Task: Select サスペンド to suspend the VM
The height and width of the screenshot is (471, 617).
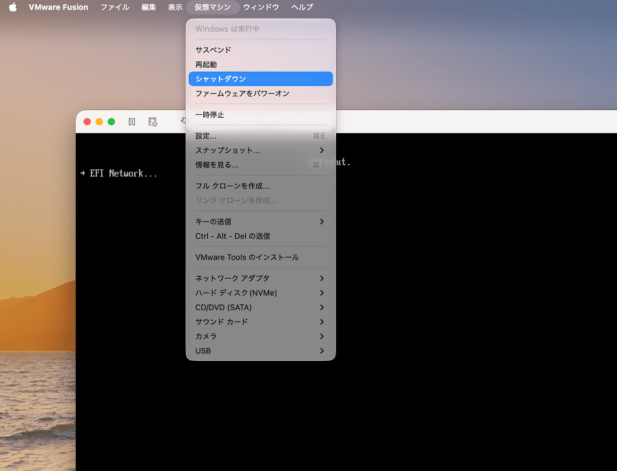Action: pyautogui.click(x=261, y=50)
